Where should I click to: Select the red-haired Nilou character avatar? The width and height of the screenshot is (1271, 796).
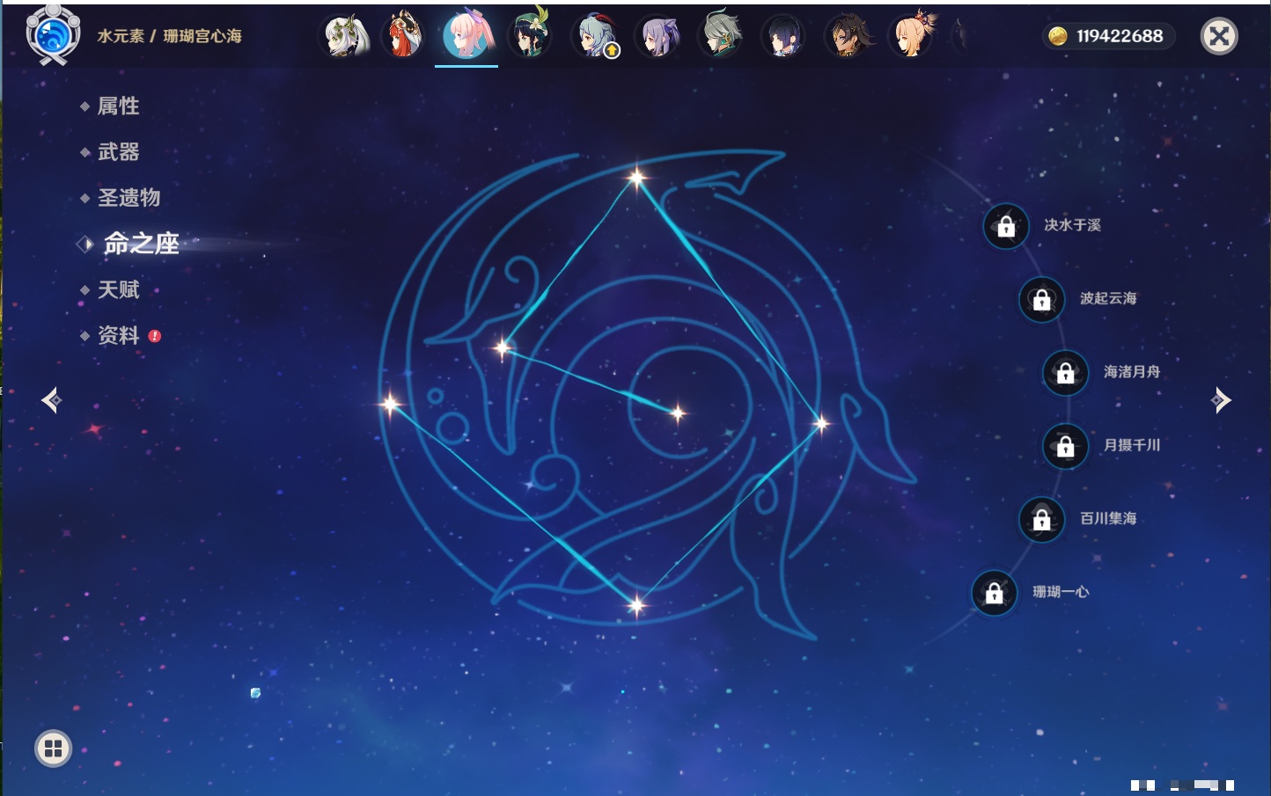point(405,36)
